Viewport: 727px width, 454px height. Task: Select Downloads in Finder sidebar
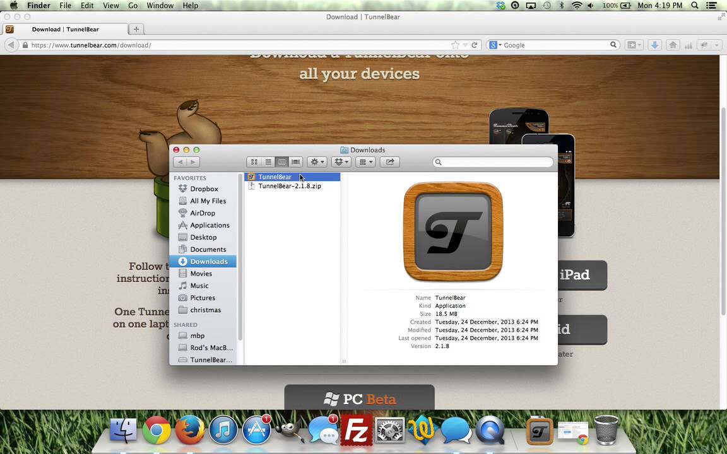coord(203,261)
